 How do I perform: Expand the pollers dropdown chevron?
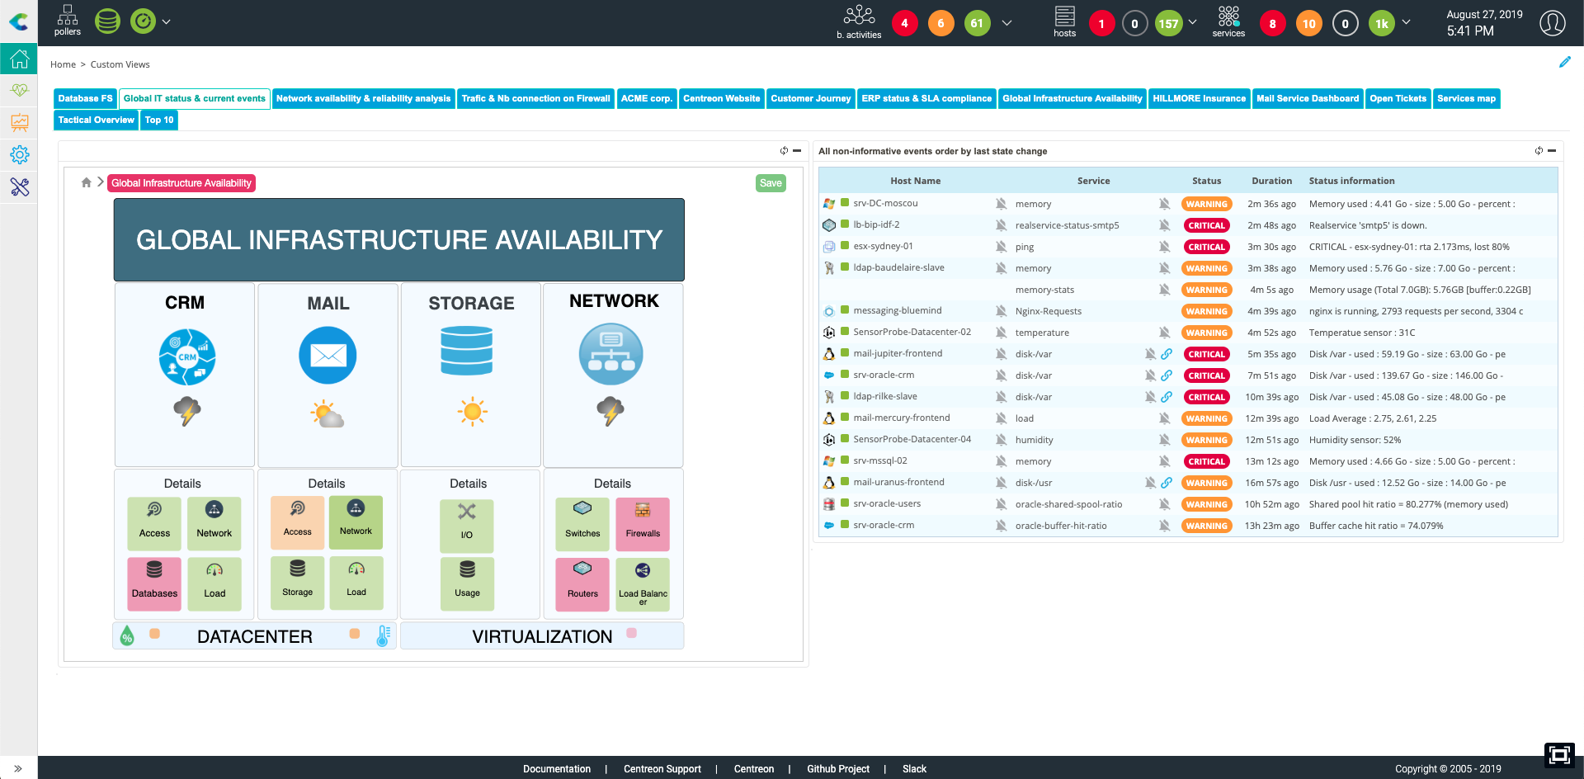pos(167,22)
